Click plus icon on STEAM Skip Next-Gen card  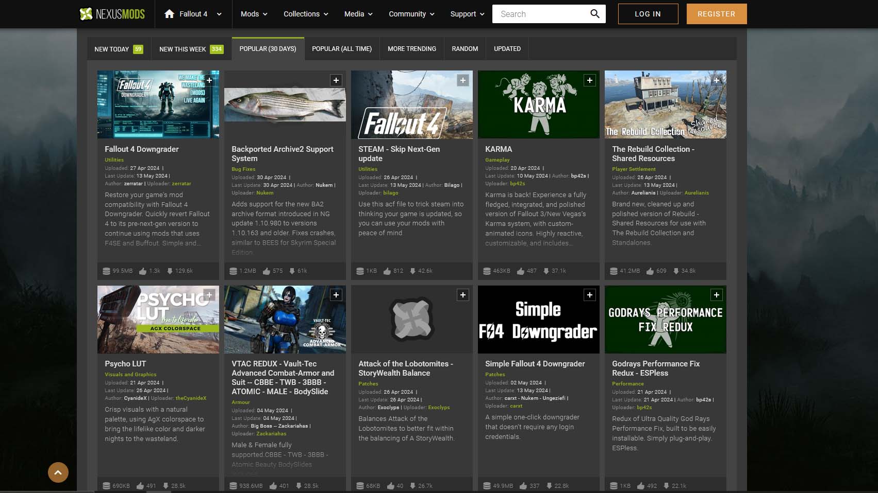[x=463, y=80]
